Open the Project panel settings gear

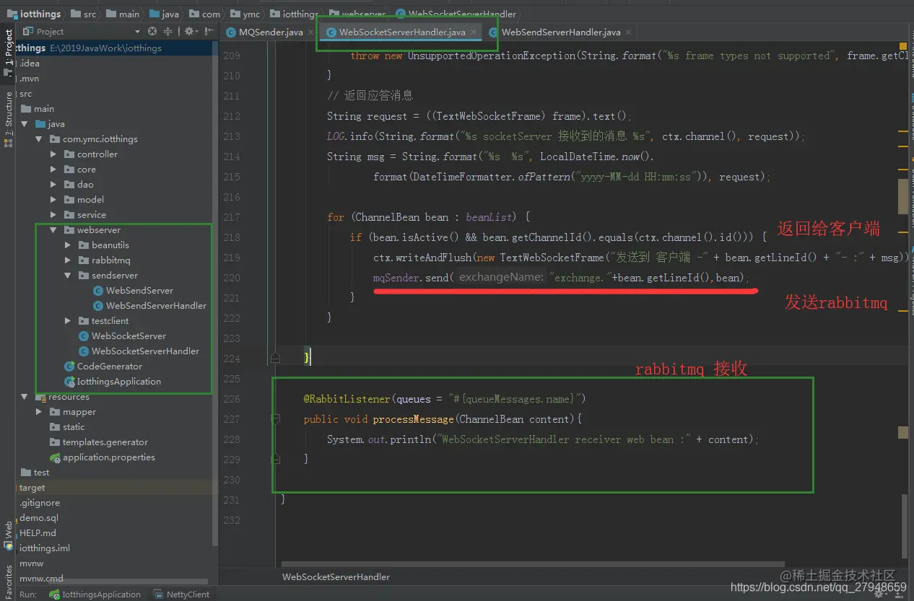tap(189, 32)
